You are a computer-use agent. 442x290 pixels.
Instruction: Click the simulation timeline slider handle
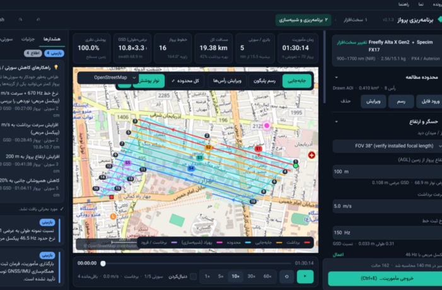[103, 264]
